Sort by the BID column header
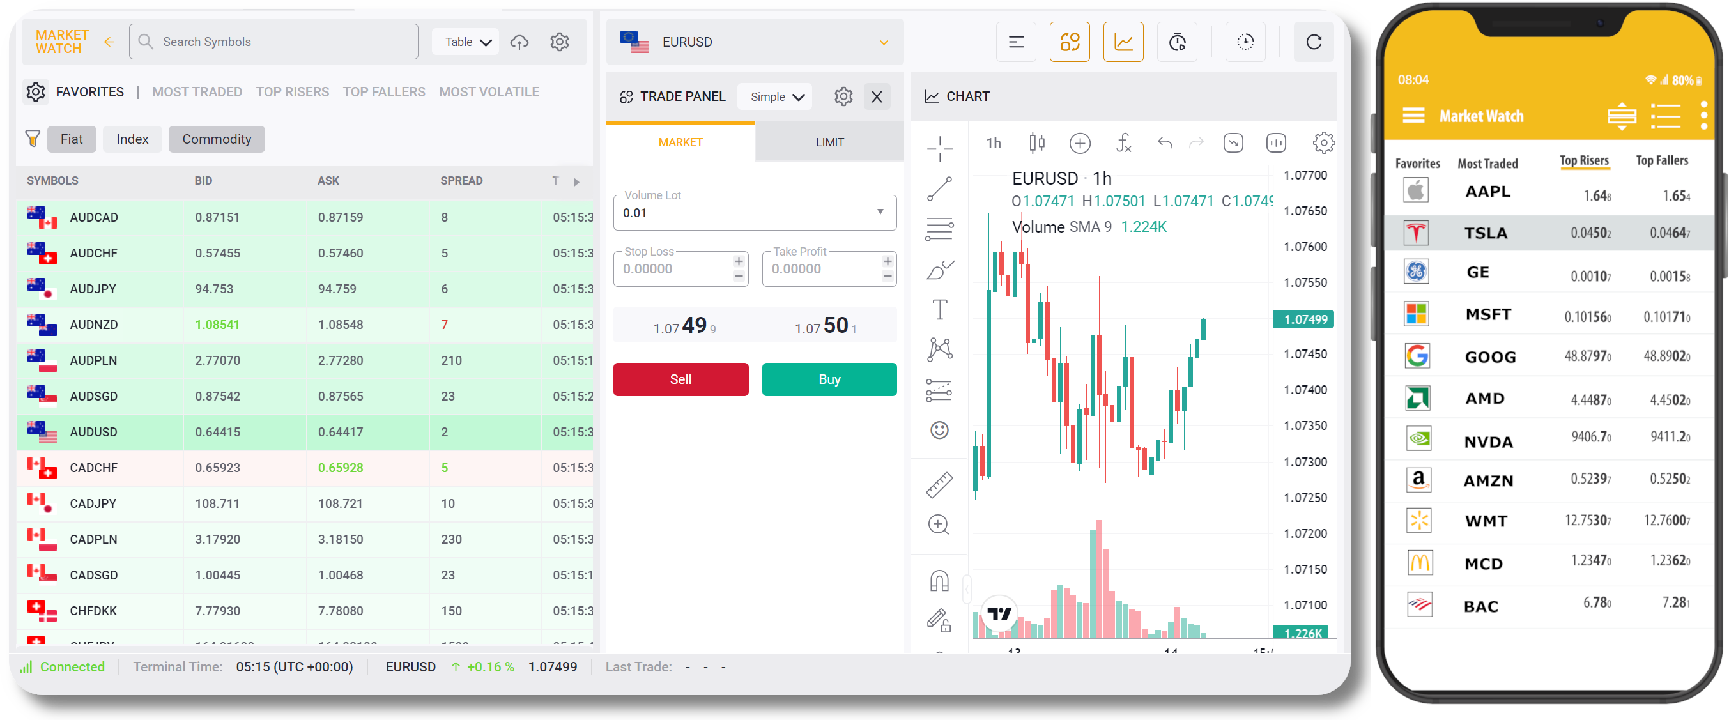Screen dimensions: 1729x720 pyautogui.click(x=203, y=181)
